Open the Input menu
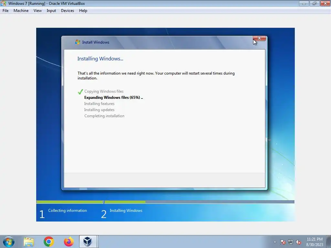This screenshot has height=248, width=331. coord(51,11)
